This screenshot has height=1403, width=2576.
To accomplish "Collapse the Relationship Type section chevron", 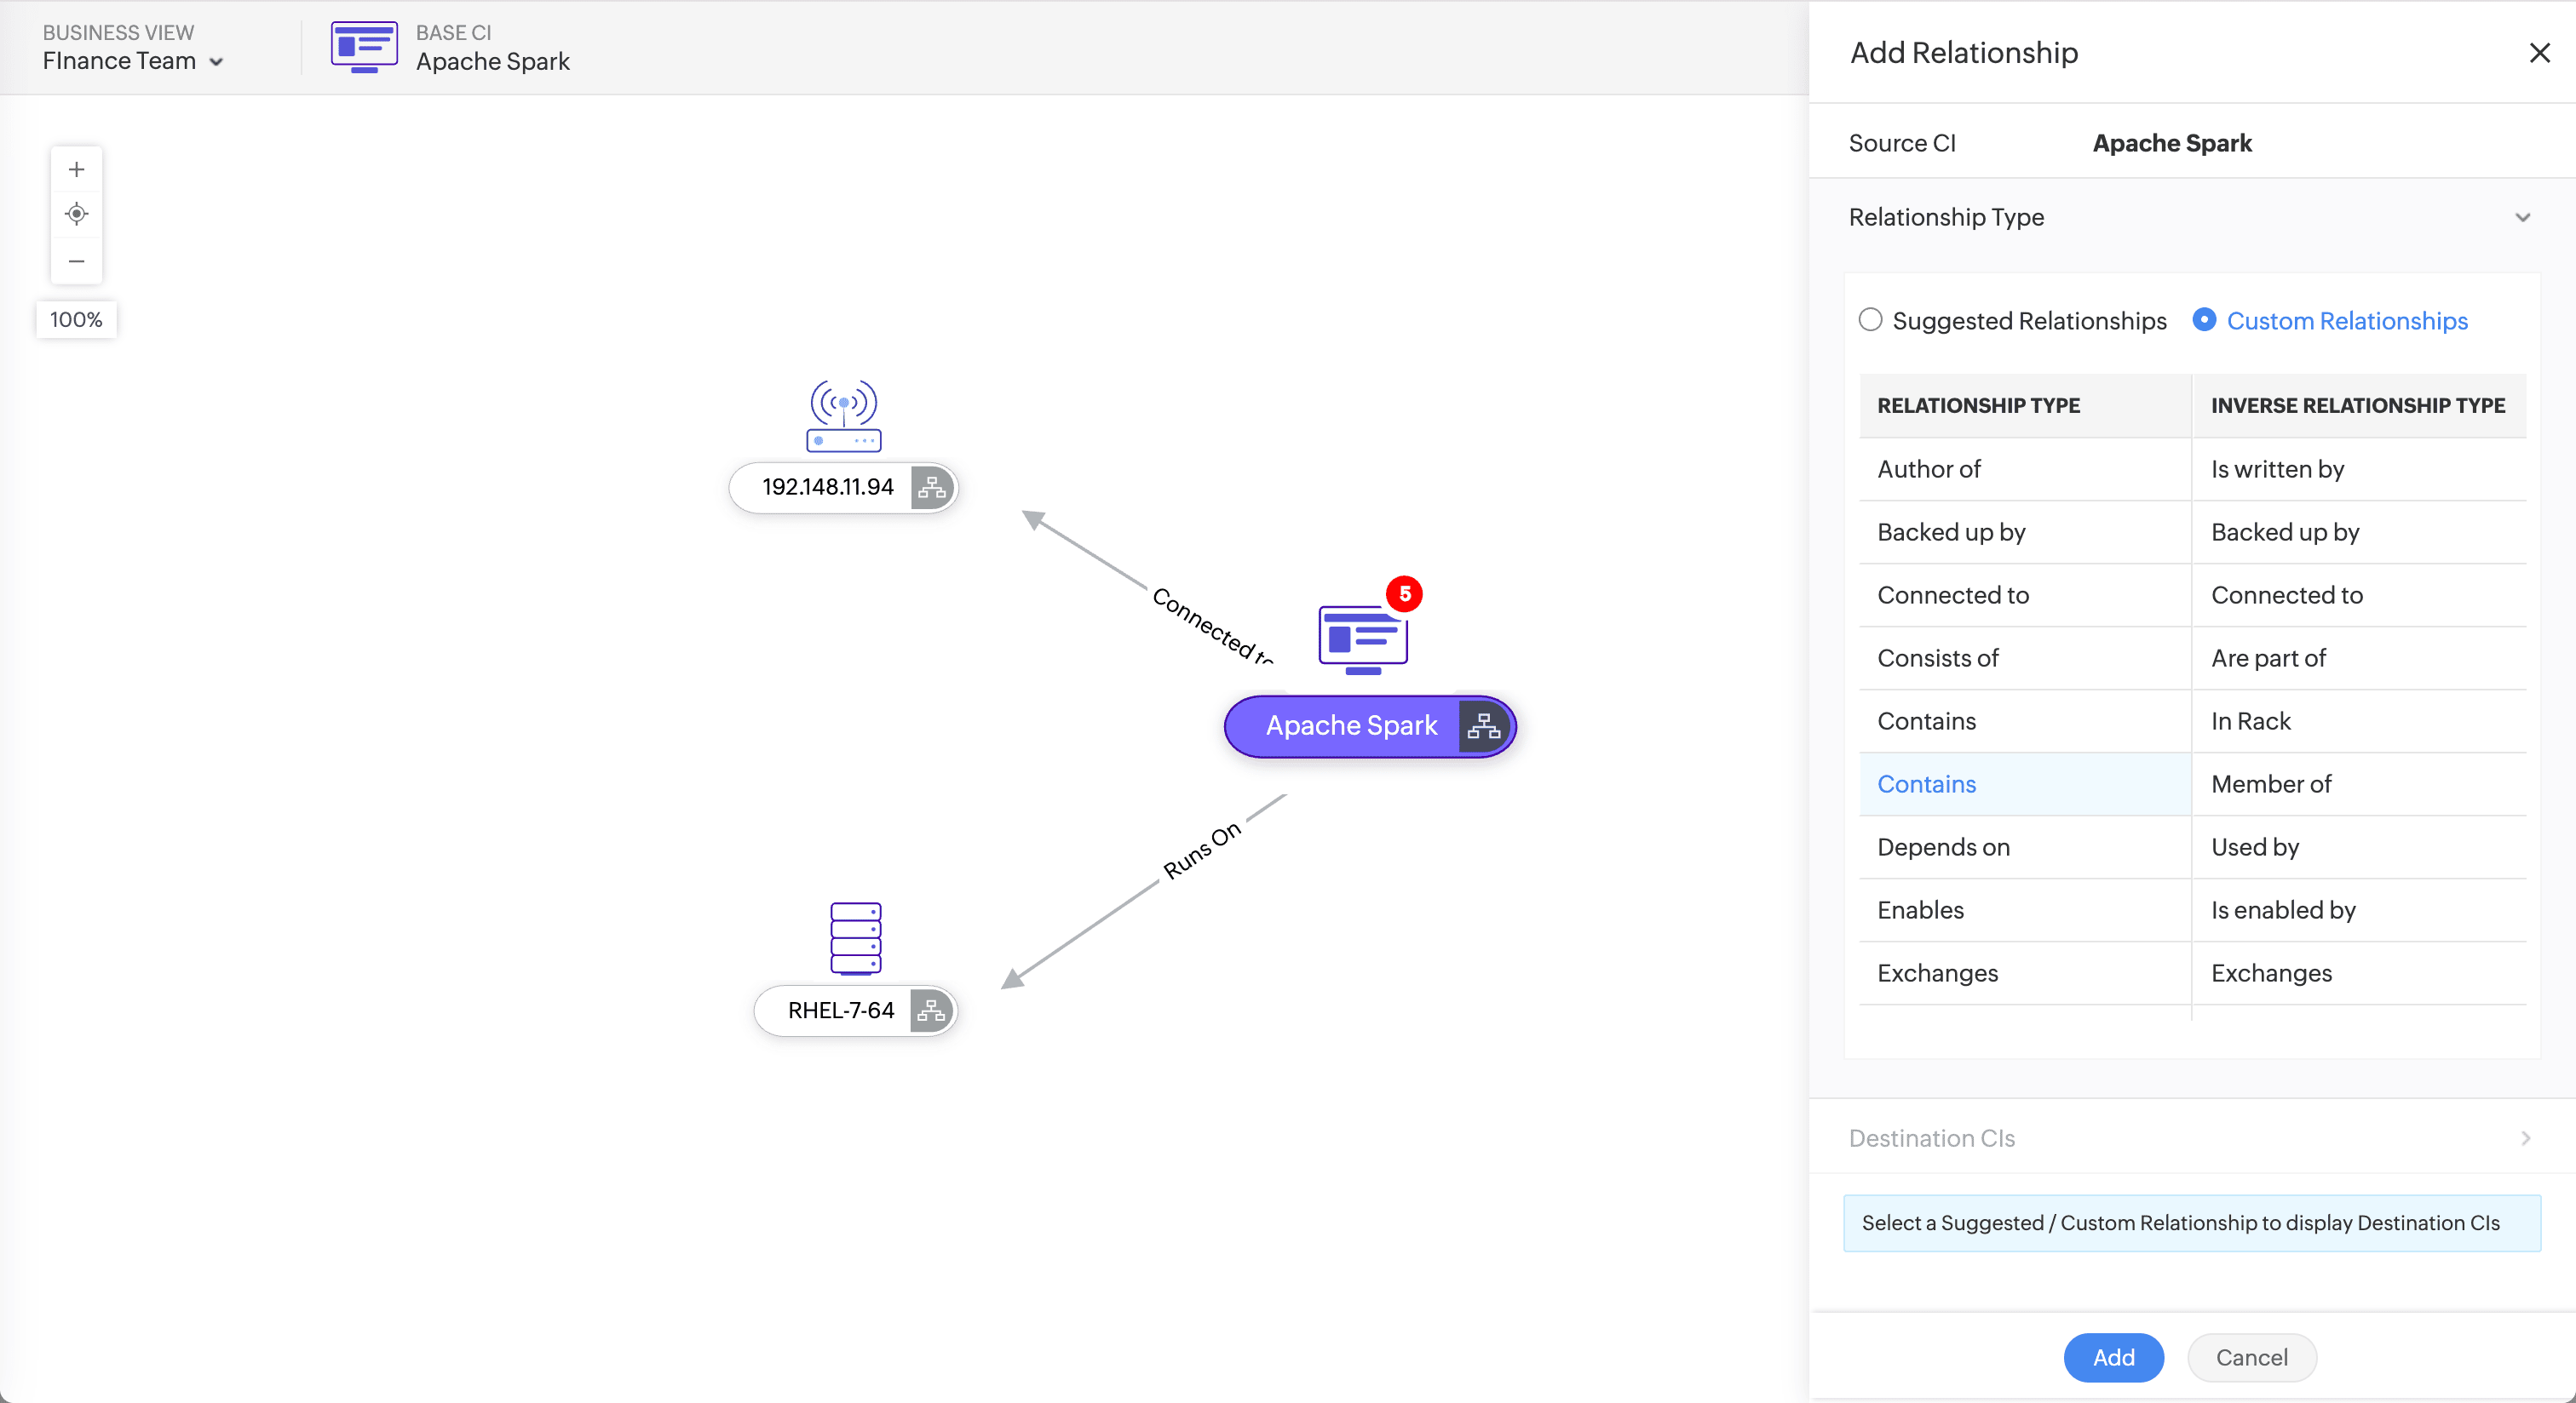I will 2522,217.
